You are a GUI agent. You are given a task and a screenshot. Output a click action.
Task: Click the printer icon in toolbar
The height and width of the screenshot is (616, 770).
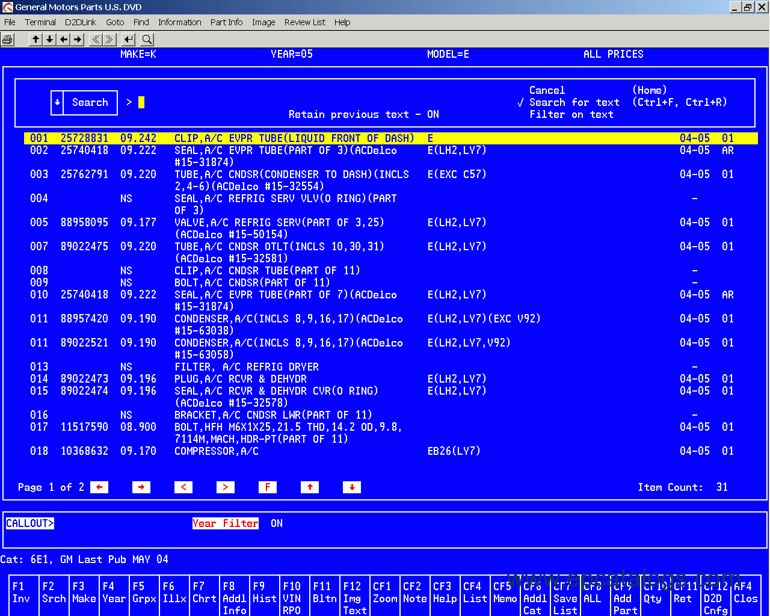click(x=8, y=40)
